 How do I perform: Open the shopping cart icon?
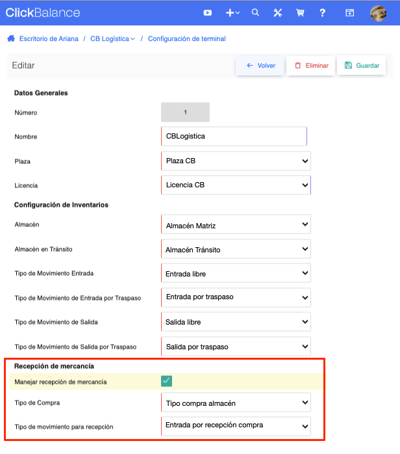pos(300,13)
